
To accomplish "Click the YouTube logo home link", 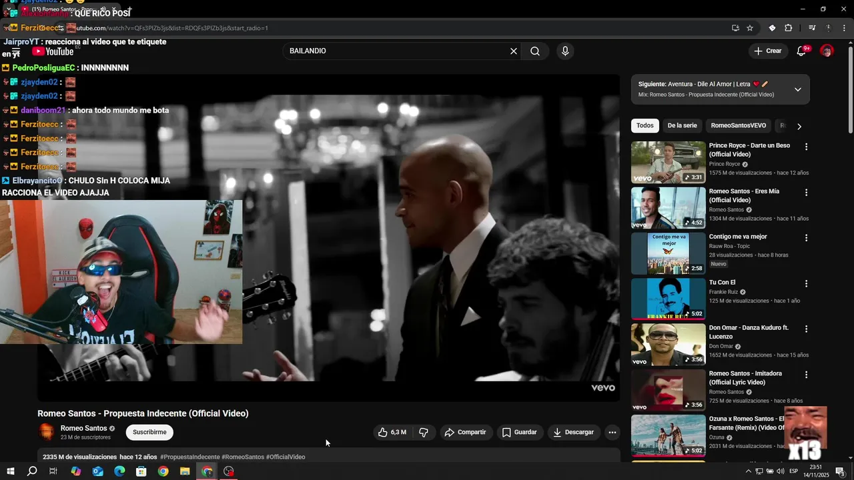I will (53, 51).
